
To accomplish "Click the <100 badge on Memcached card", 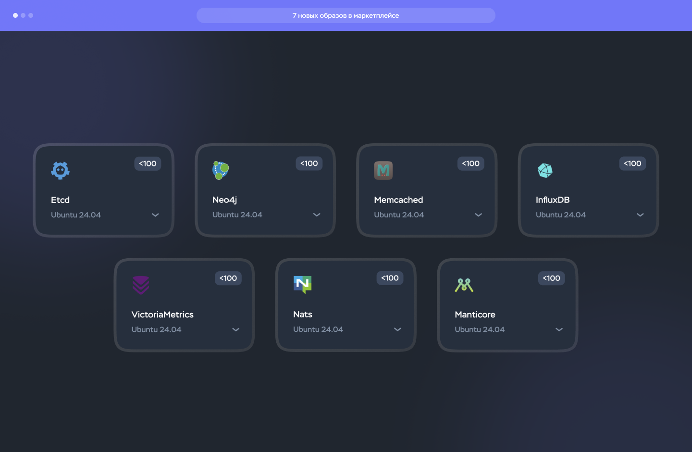I will (x=471, y=163).
